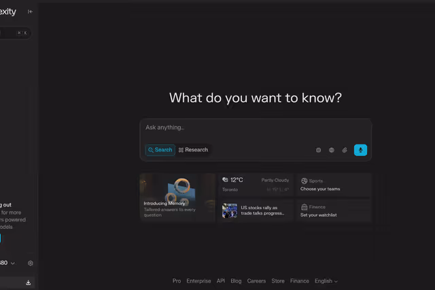The height and width of the screenshot is (290, 435).
Task: Open the Introducing Memory card
Action: pyautogui.click(x=177, y=198)
